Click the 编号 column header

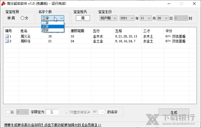[8, 31]
